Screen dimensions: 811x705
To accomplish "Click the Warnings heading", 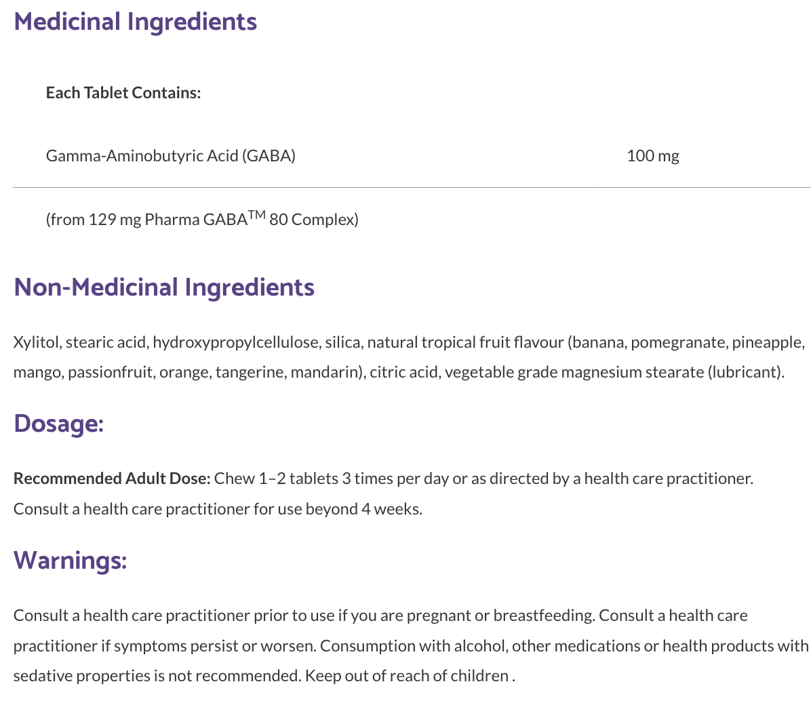I will click(x=70, y=561).
